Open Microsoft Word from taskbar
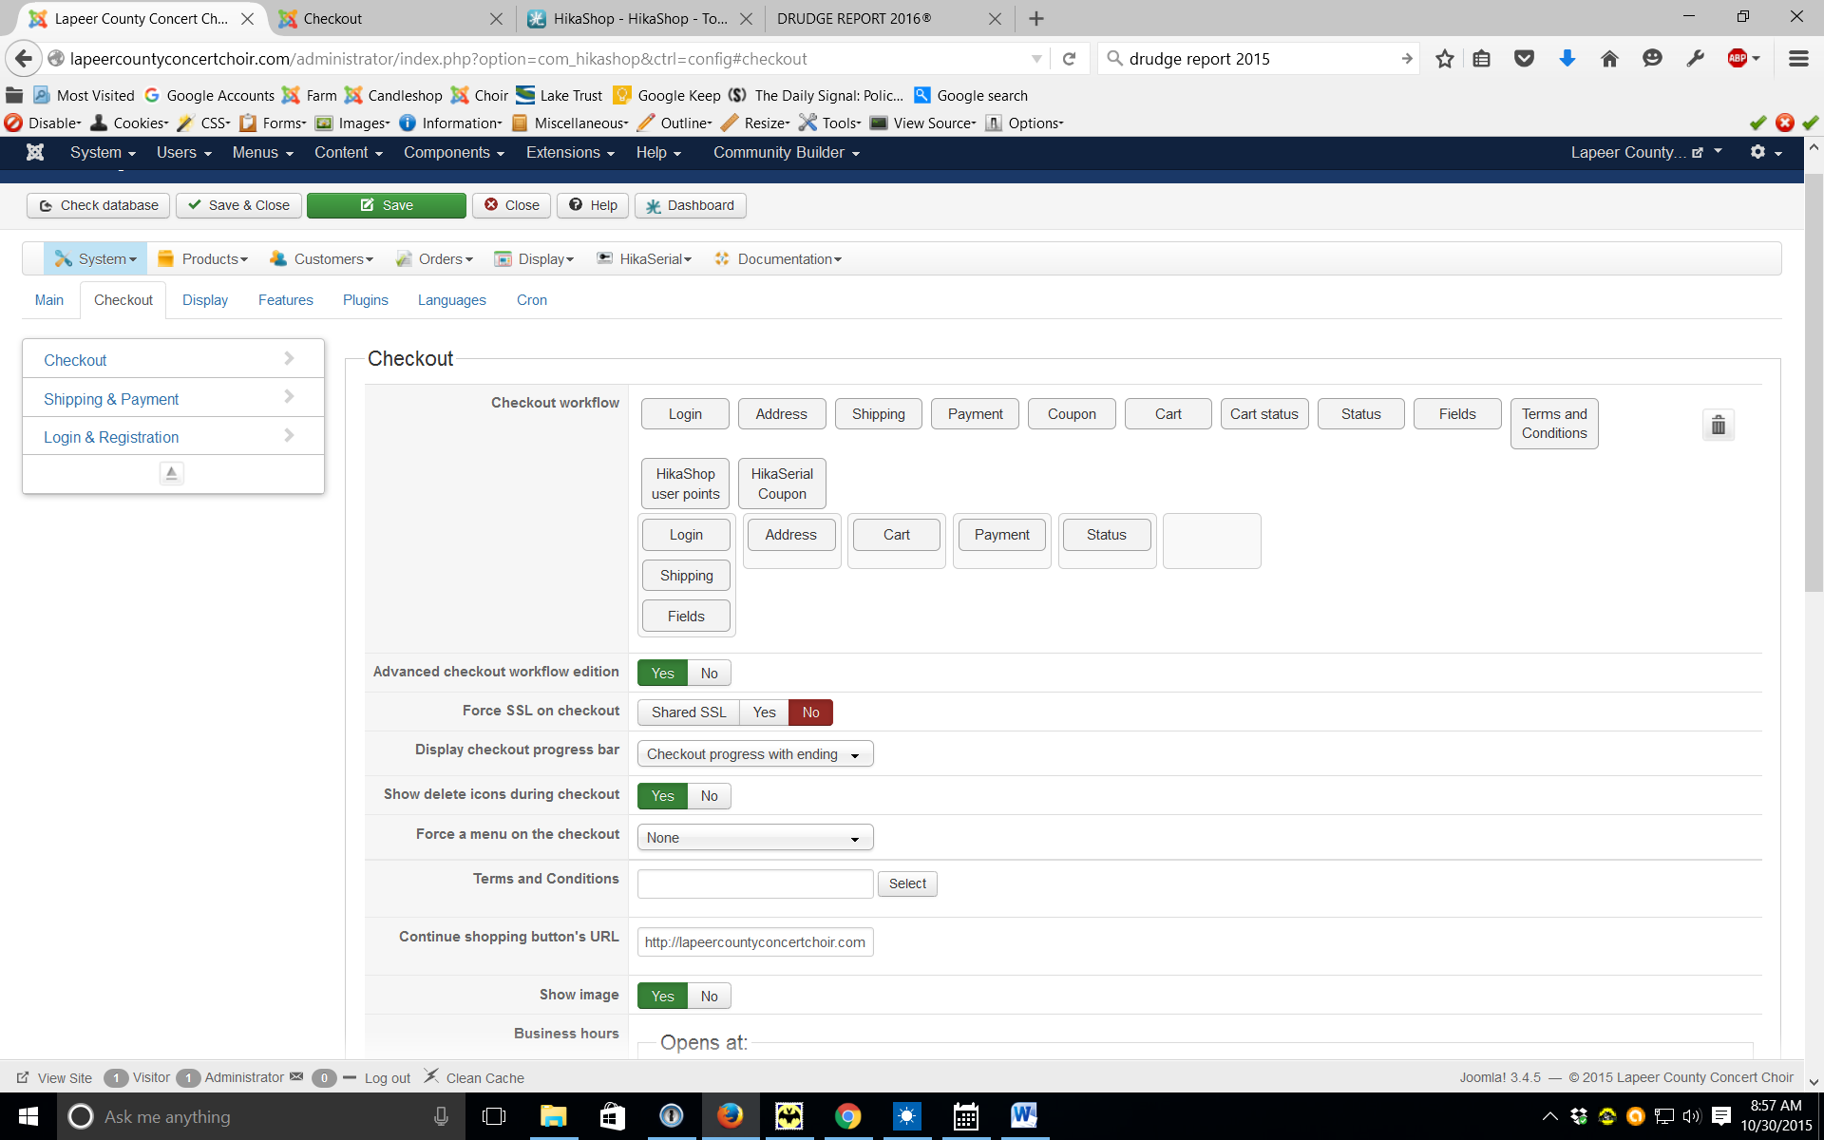1824x1140 pixels. (x=1023, y=1116)
